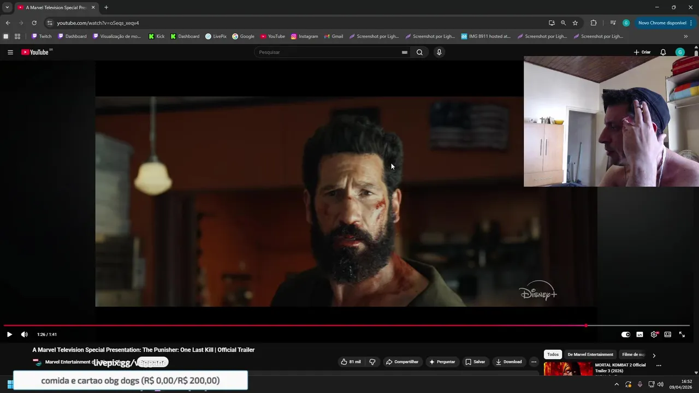Open options menu for MORTAL KOMBAT 2 video
This screenshot has height=393, width=699.
[x=659, y=366]
